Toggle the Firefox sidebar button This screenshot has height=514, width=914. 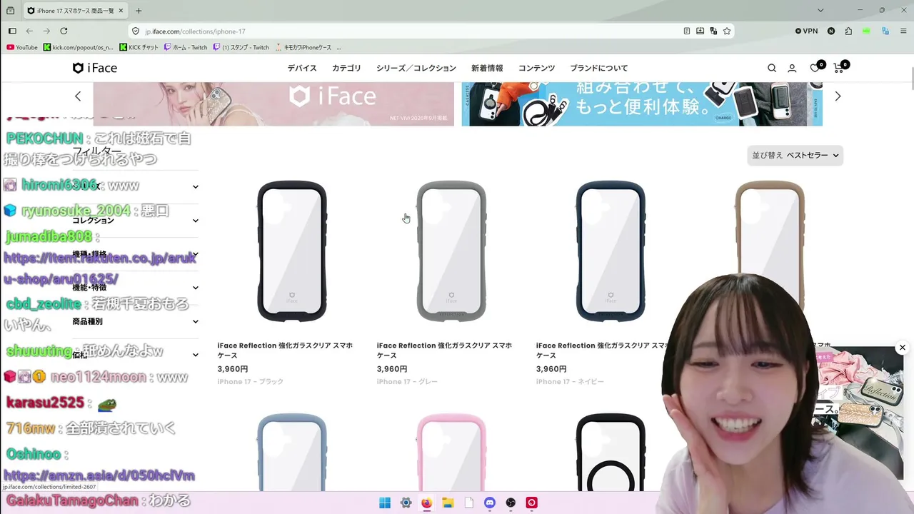pyautogui.click(x=12, y=31)
